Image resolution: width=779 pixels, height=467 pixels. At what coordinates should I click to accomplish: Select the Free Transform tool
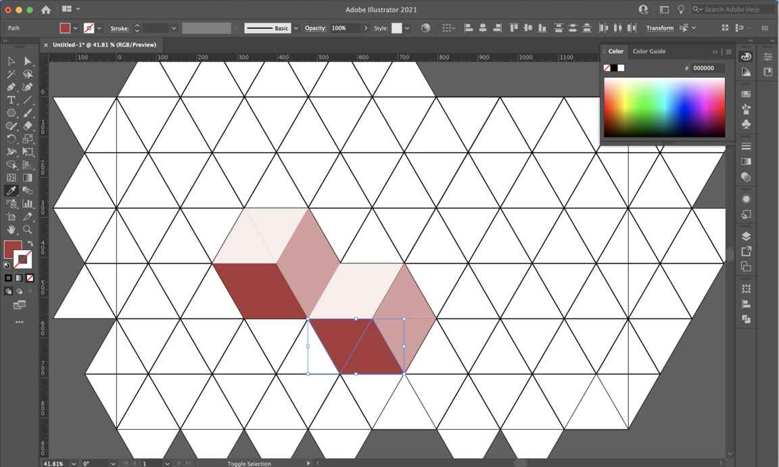pyautogui.click(x=28, y=152)
